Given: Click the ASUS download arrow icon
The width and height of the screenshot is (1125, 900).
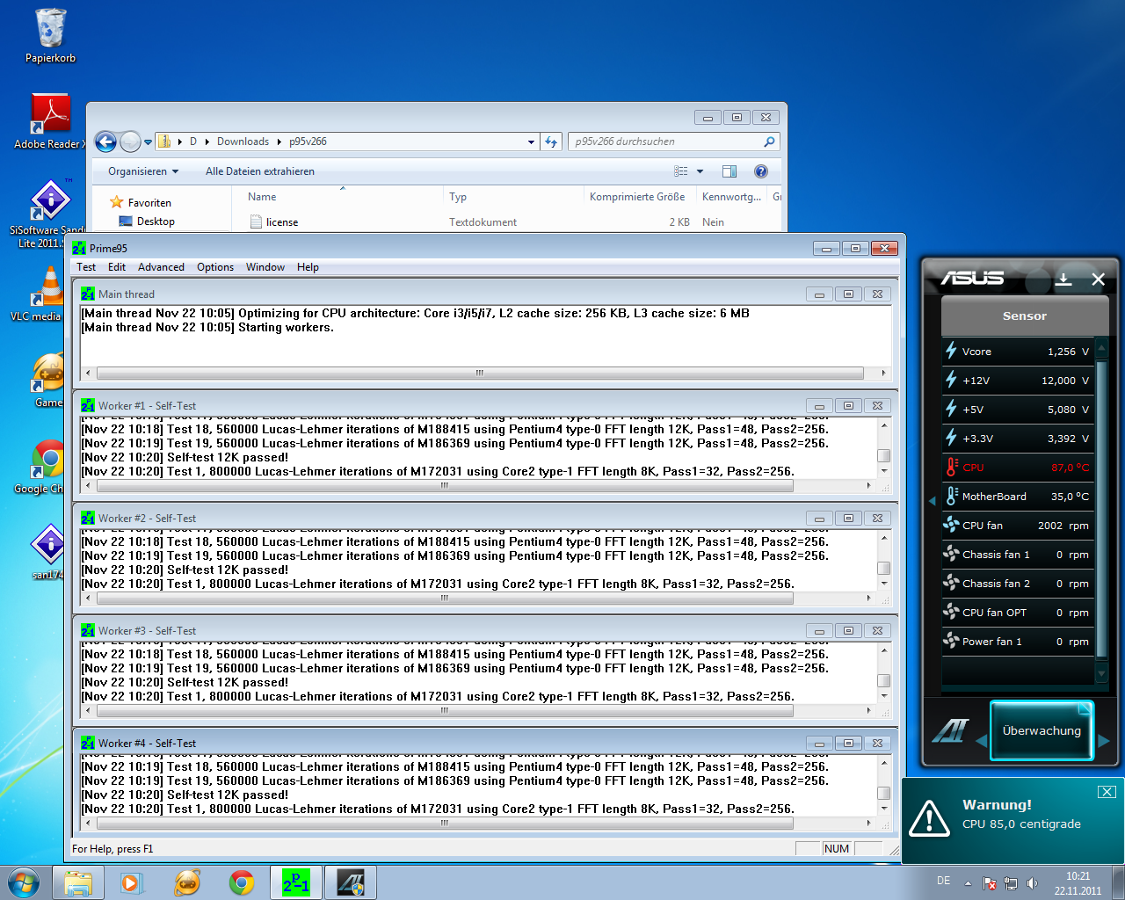Looking at the screenshot, I should click(x=1063, y=279).
